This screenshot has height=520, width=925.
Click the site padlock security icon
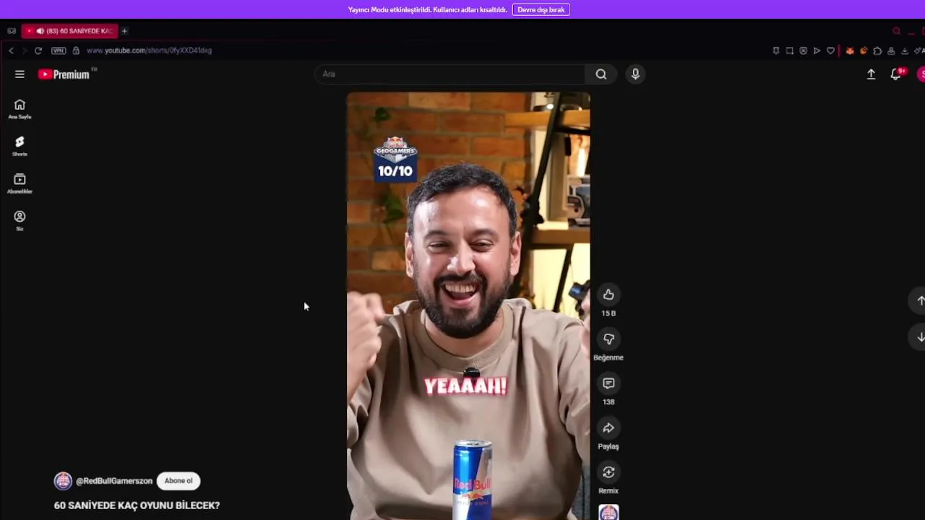coord(76,51)
